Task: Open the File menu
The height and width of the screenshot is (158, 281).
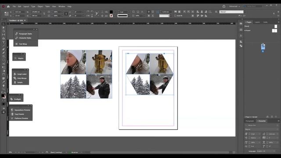Action: pyautogui.click(x=14, y=7)
